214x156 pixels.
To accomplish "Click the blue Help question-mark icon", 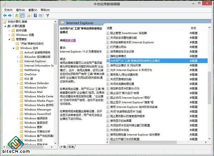I will click(x=35, y=15).
